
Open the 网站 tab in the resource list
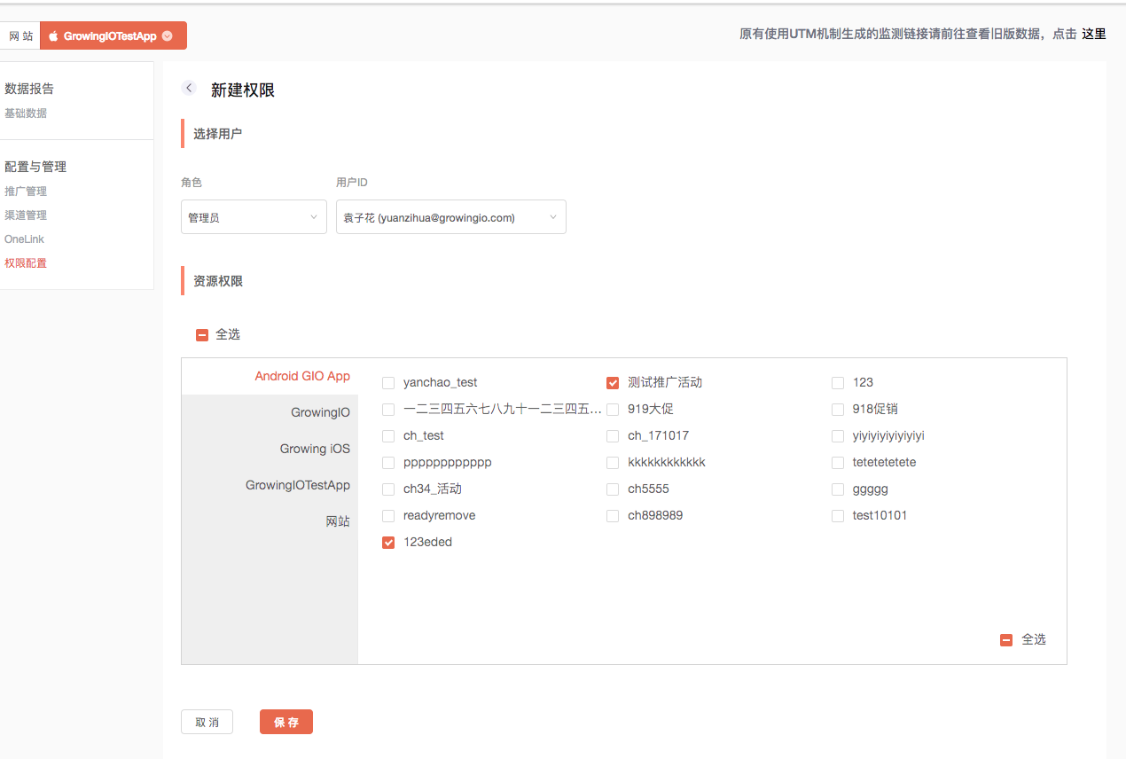click(x=337, y=521)
